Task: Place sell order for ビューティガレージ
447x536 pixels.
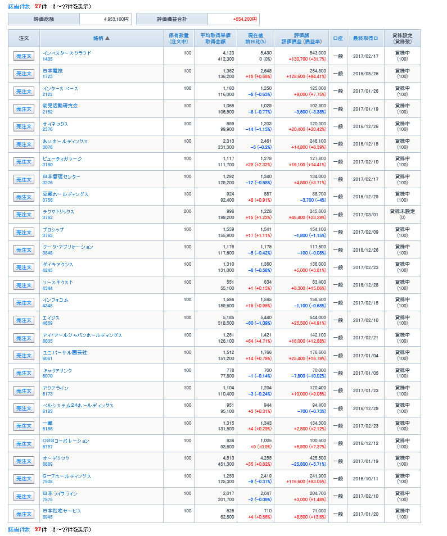Action: [x=24, y=162]
